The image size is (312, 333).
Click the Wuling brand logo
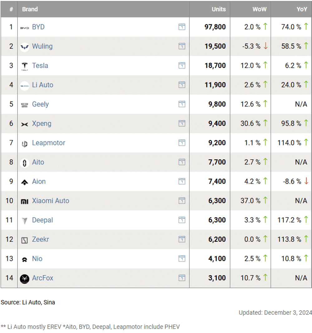24,47
